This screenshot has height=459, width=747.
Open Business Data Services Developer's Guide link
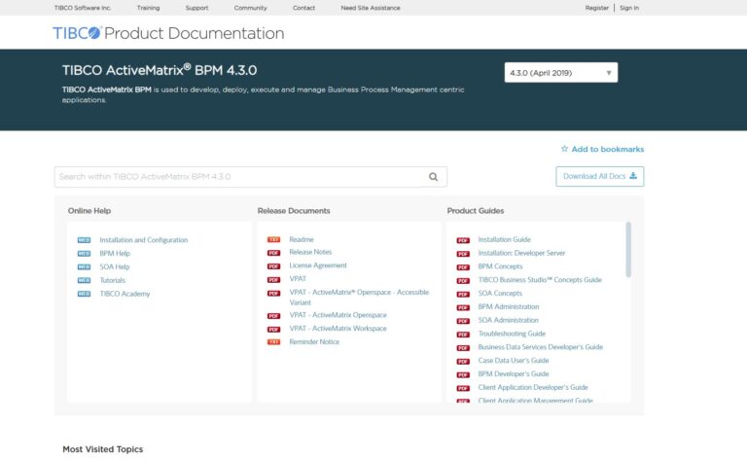click(540, 347)
